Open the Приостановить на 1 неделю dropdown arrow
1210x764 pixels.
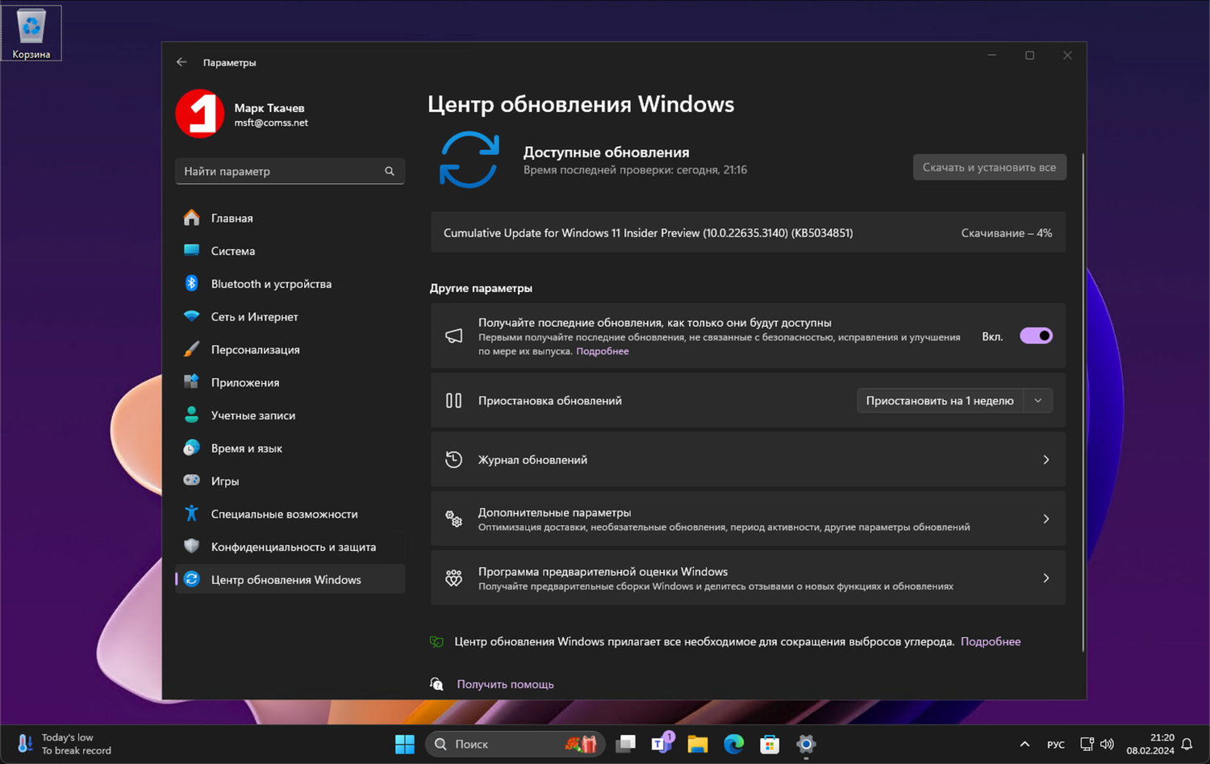(x=1038, y=400)
